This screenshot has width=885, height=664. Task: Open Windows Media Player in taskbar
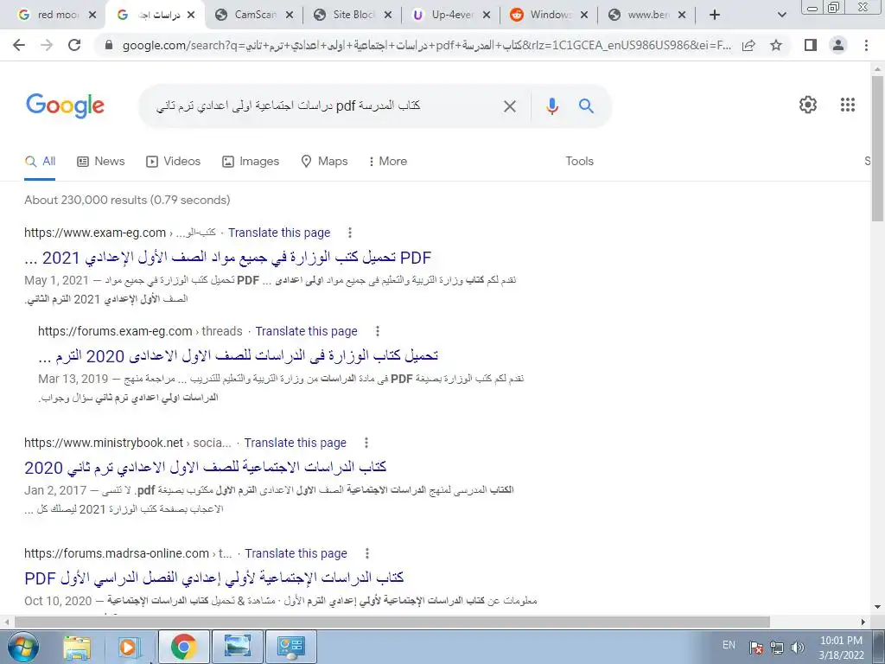point(128,647)
